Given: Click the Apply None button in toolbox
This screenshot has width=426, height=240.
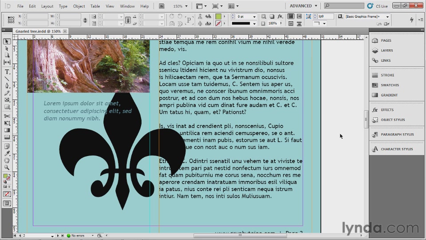Looking at the screenshot, I should pyautogui.click(x=7, y=194).
